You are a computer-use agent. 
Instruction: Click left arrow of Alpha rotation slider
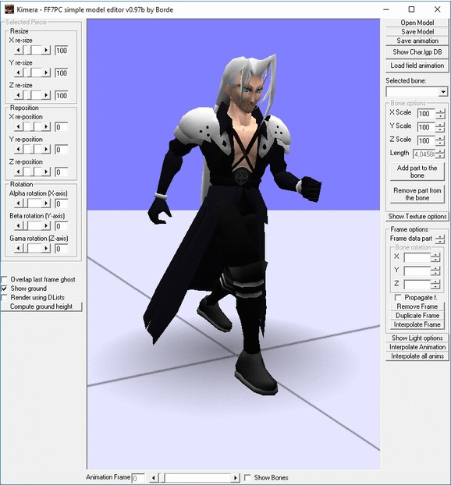(19, 204)
